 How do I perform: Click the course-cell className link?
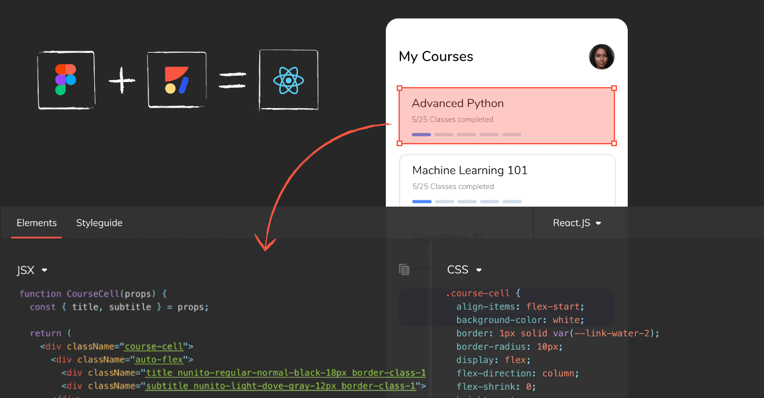coord(153,346)
